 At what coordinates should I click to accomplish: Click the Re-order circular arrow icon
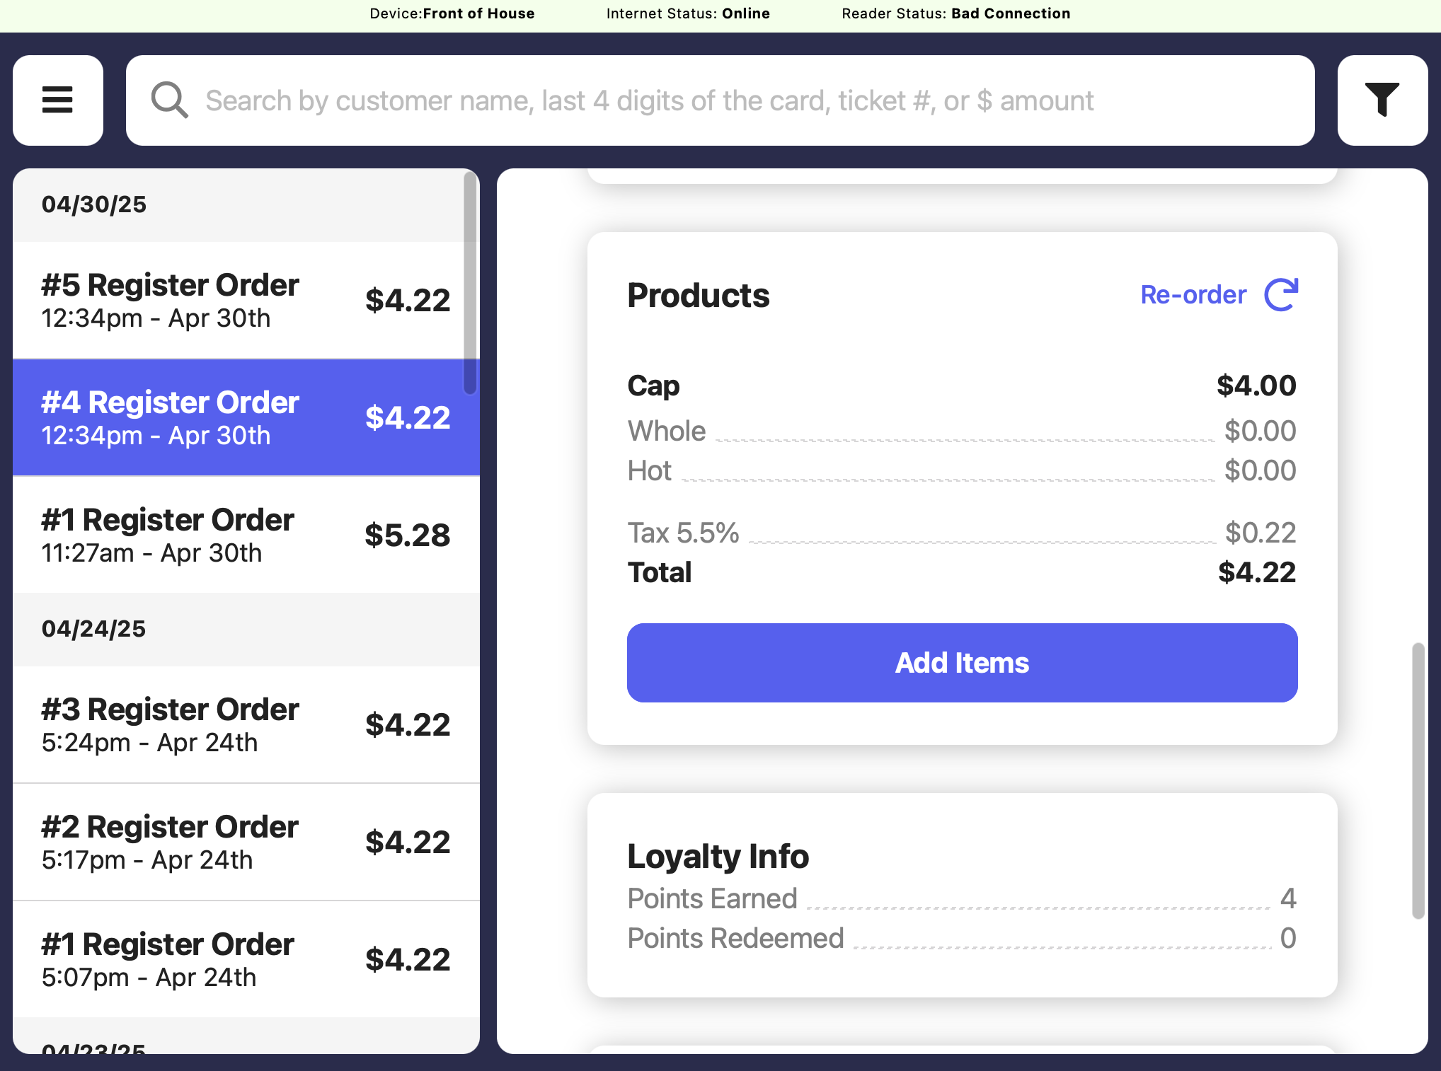click(1281, 294)
